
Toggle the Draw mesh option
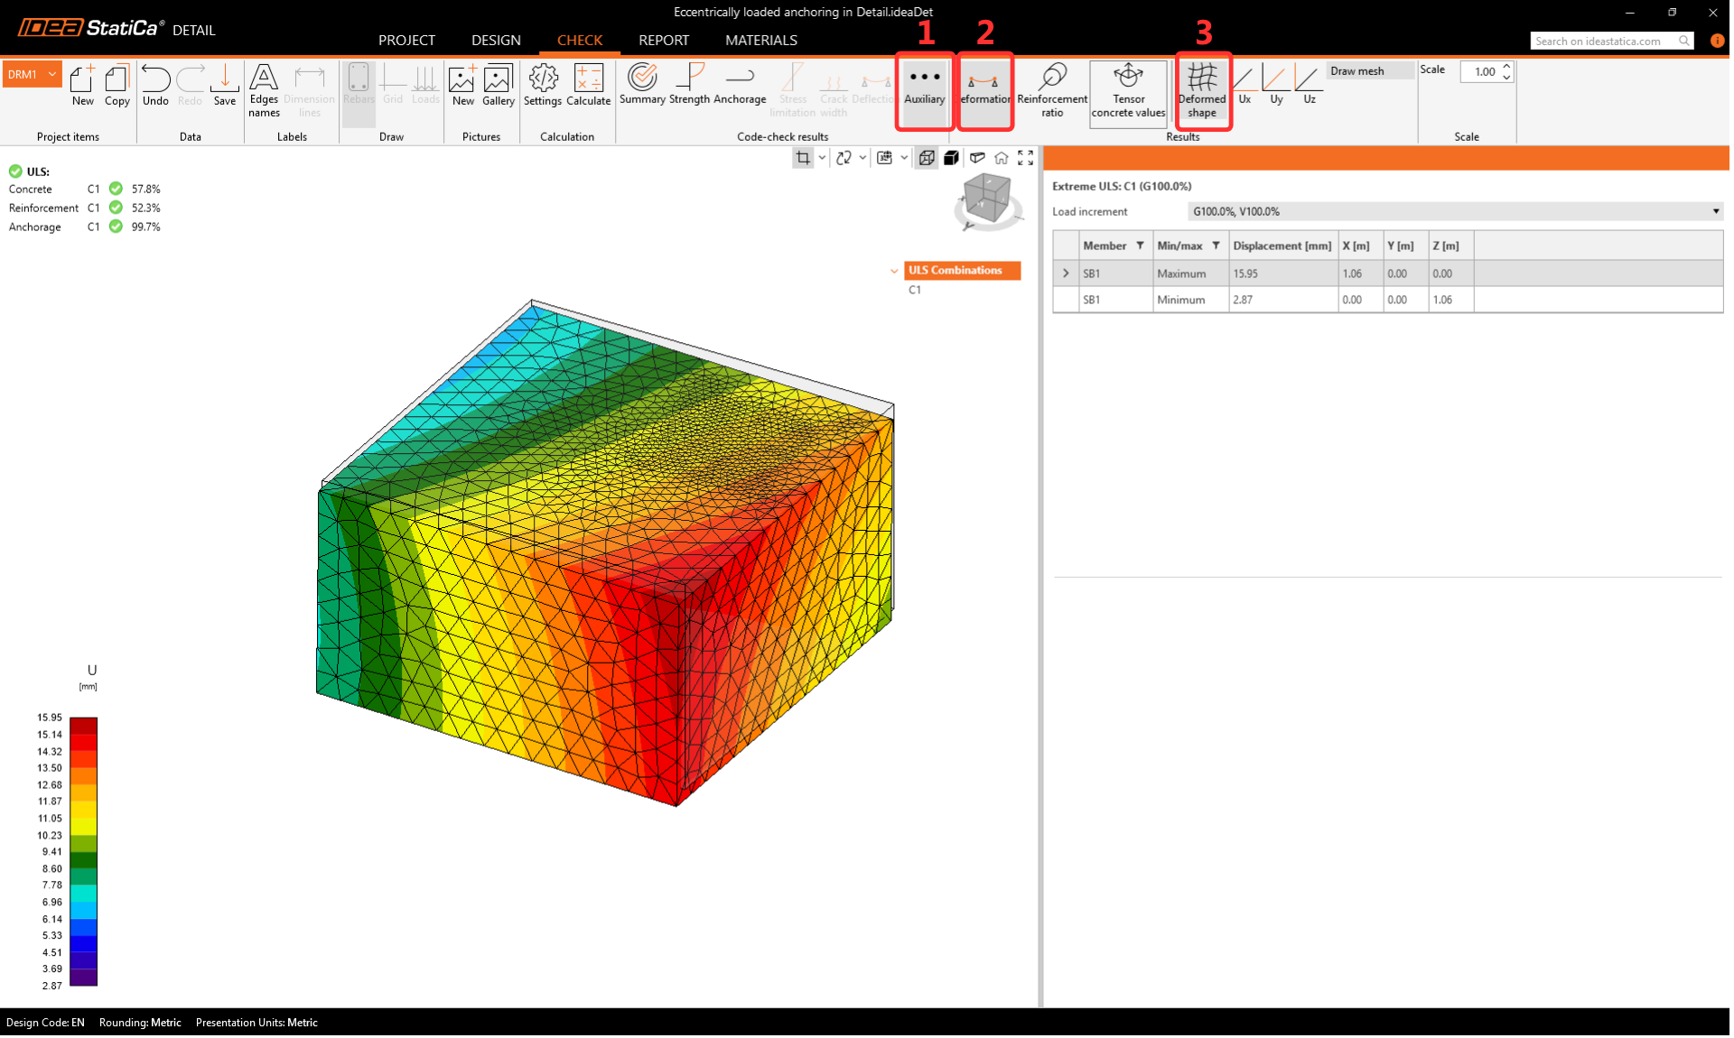[1356, 71]
